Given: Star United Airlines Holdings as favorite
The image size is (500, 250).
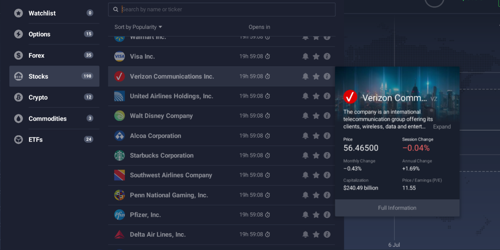Looking at the screenshot, I should click(316, 96).
